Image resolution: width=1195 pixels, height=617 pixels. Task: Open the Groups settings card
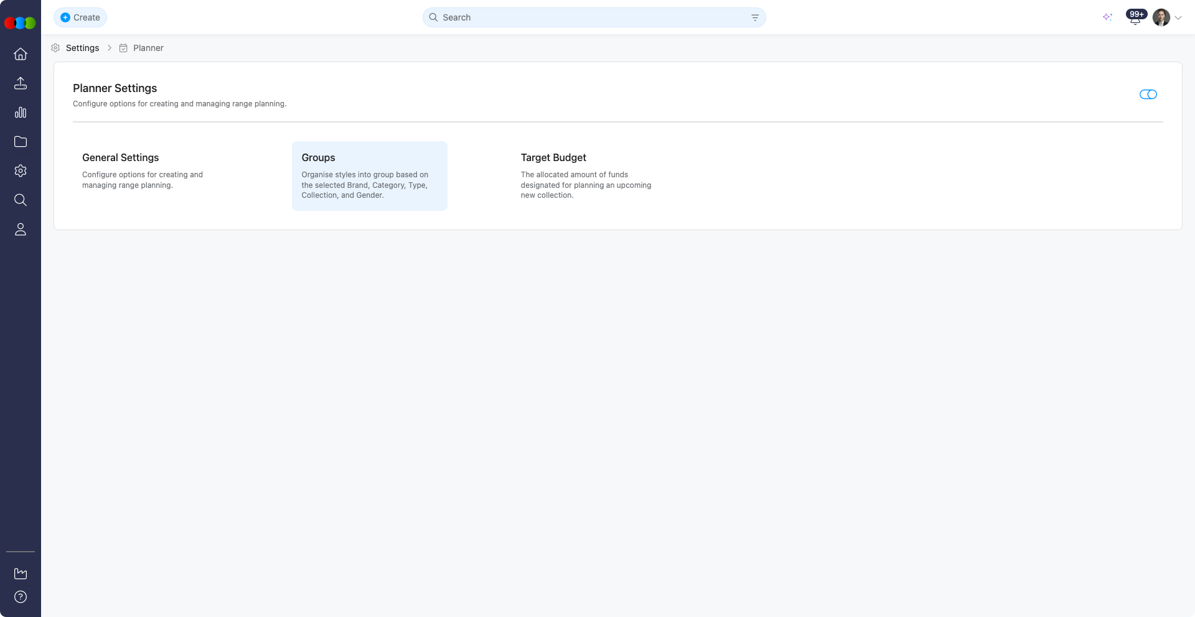point(369,176)
